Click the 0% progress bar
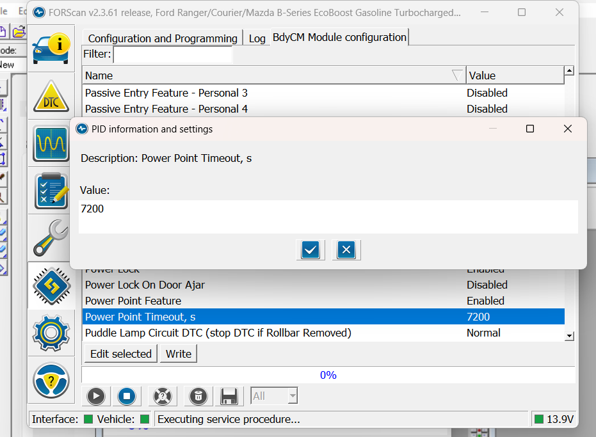 point(328,375)
